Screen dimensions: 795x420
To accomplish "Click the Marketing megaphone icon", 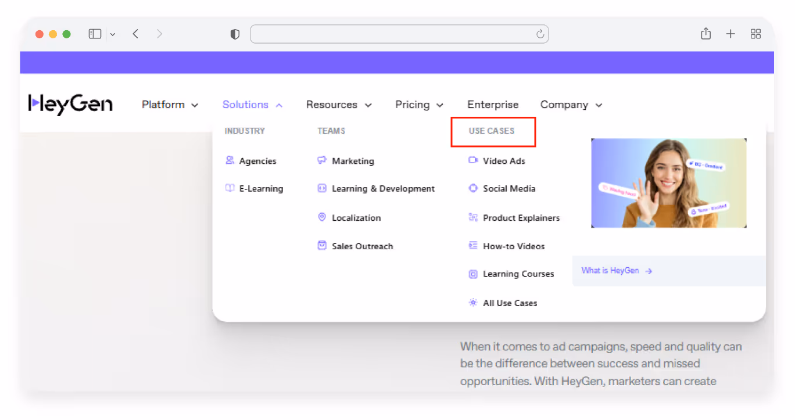I will click(x=322, y=160).
